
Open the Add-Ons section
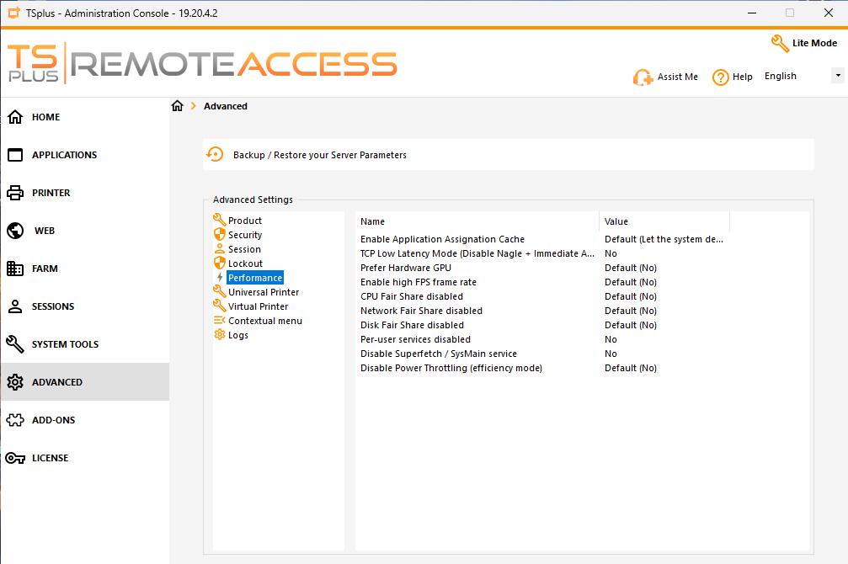(53, 420)
